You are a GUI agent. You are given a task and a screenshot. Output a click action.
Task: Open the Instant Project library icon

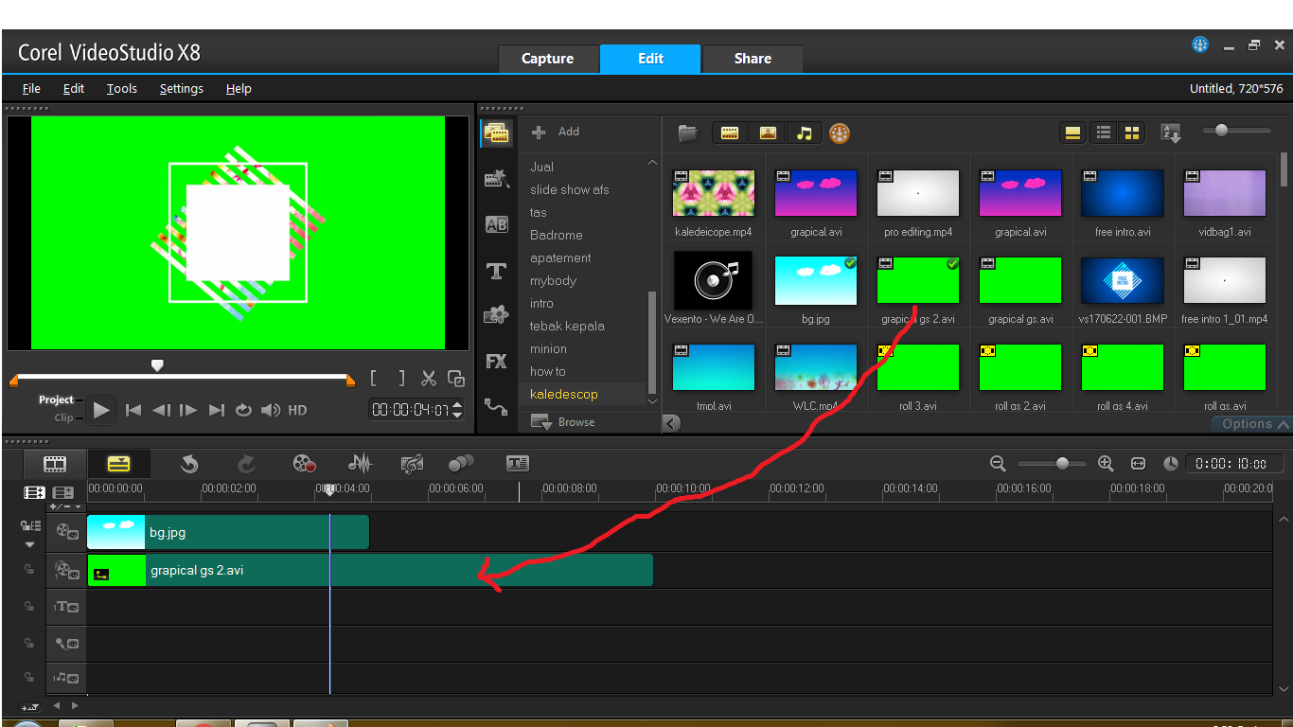[497, 179]
